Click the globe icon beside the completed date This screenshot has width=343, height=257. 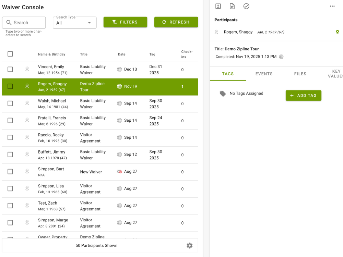point(281,57)
